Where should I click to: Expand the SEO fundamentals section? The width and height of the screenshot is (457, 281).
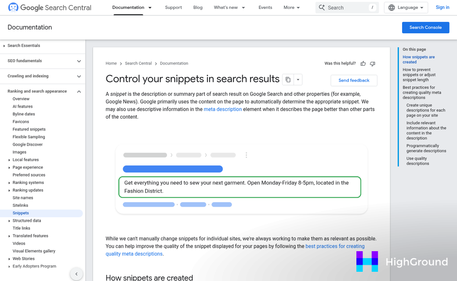(x=79, y=61)
